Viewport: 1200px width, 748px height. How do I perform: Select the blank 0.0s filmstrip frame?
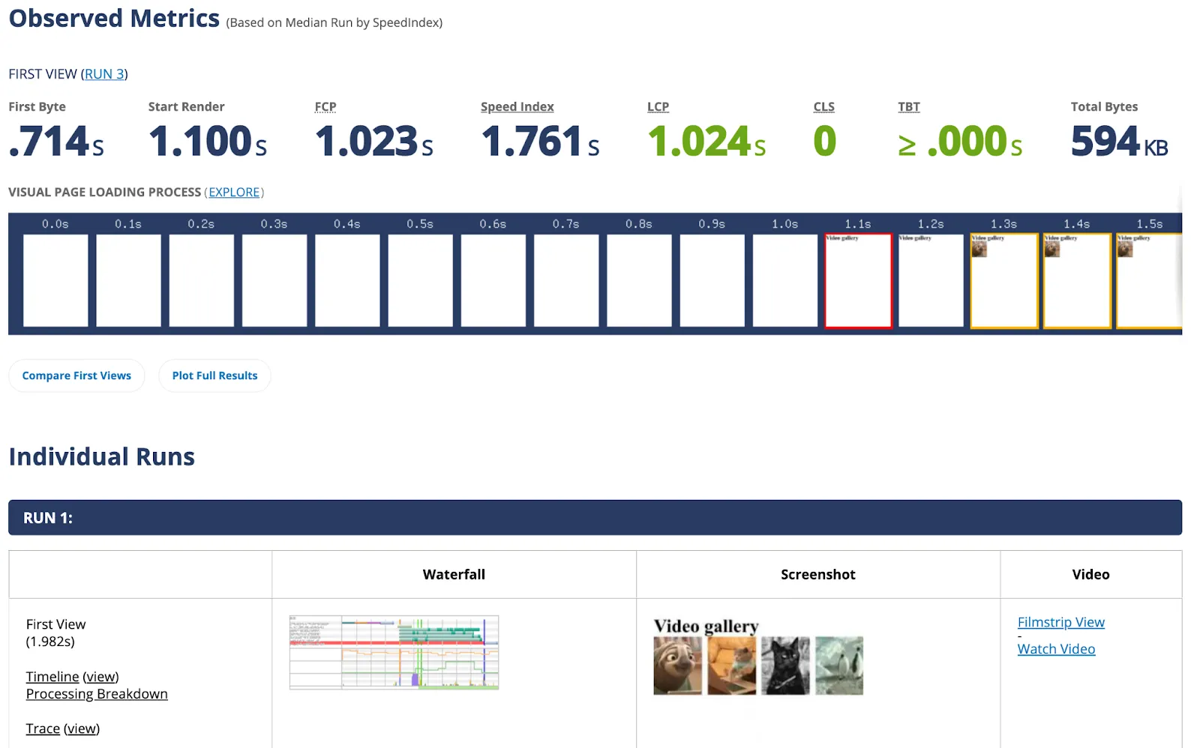coord(55,281)
